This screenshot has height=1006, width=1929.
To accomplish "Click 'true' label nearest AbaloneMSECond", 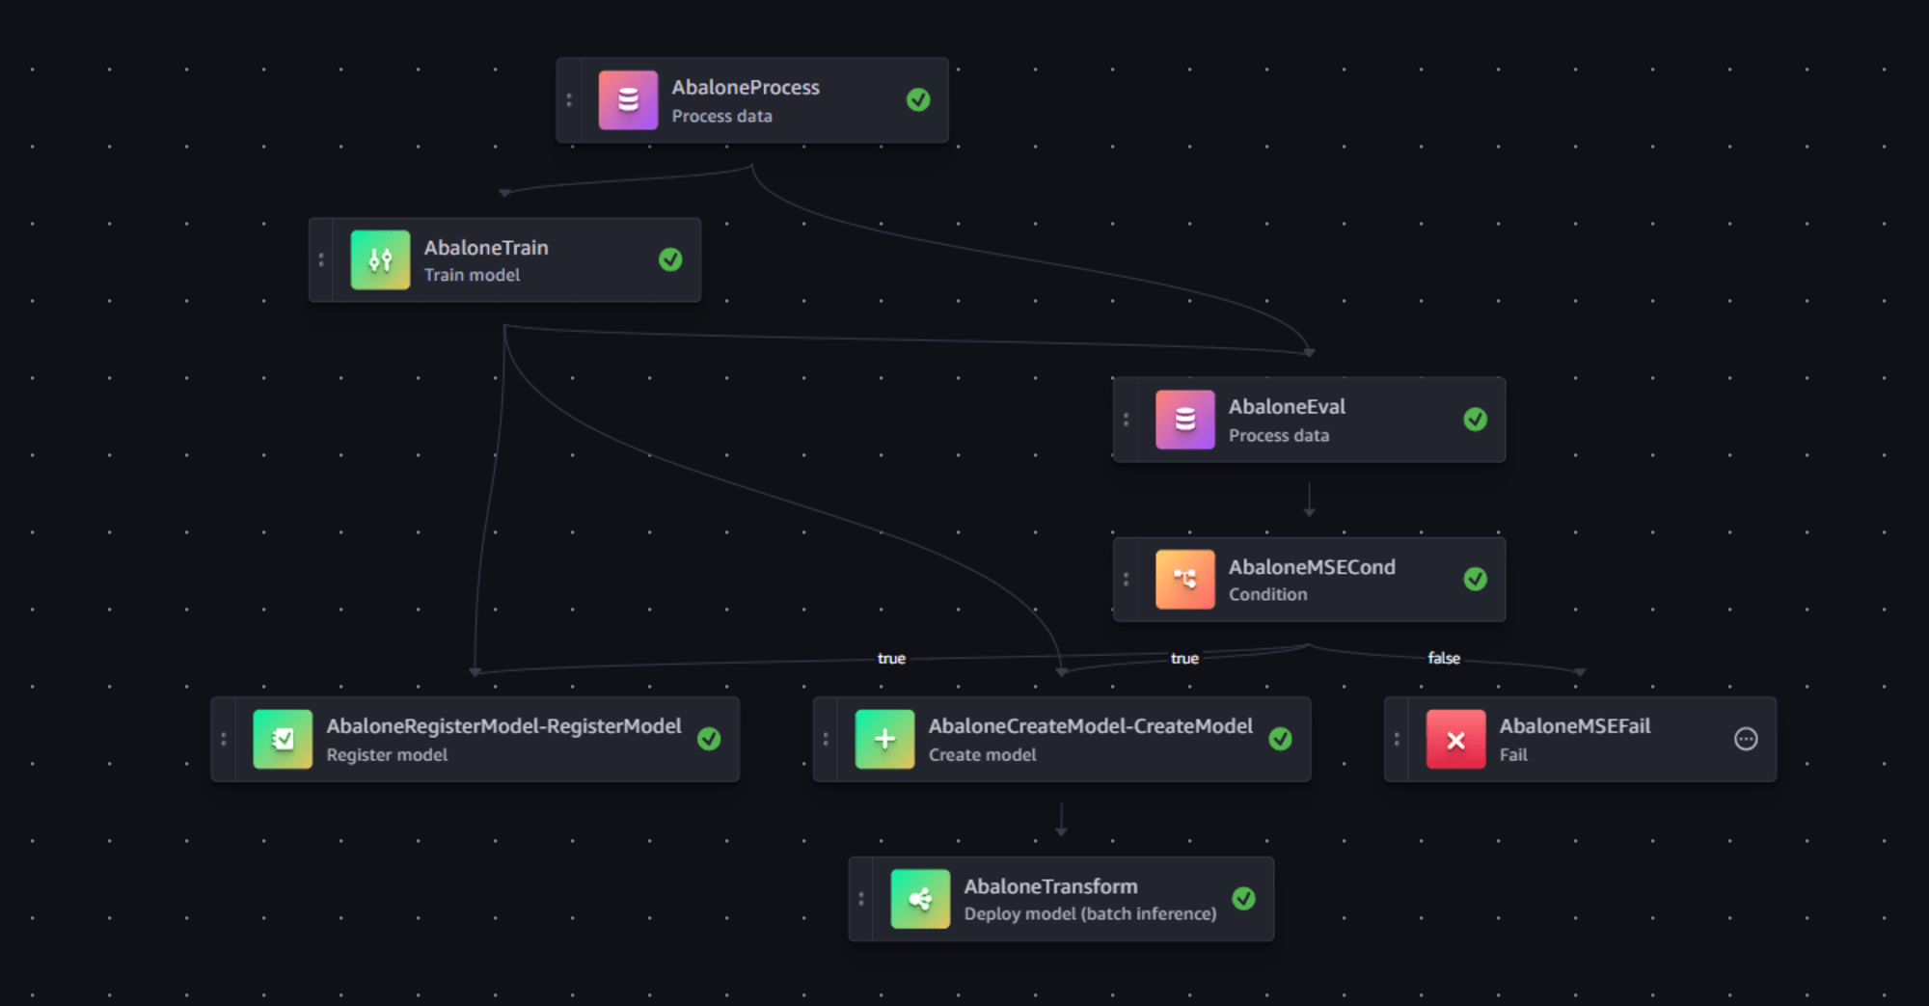I will coord(1184,658).
